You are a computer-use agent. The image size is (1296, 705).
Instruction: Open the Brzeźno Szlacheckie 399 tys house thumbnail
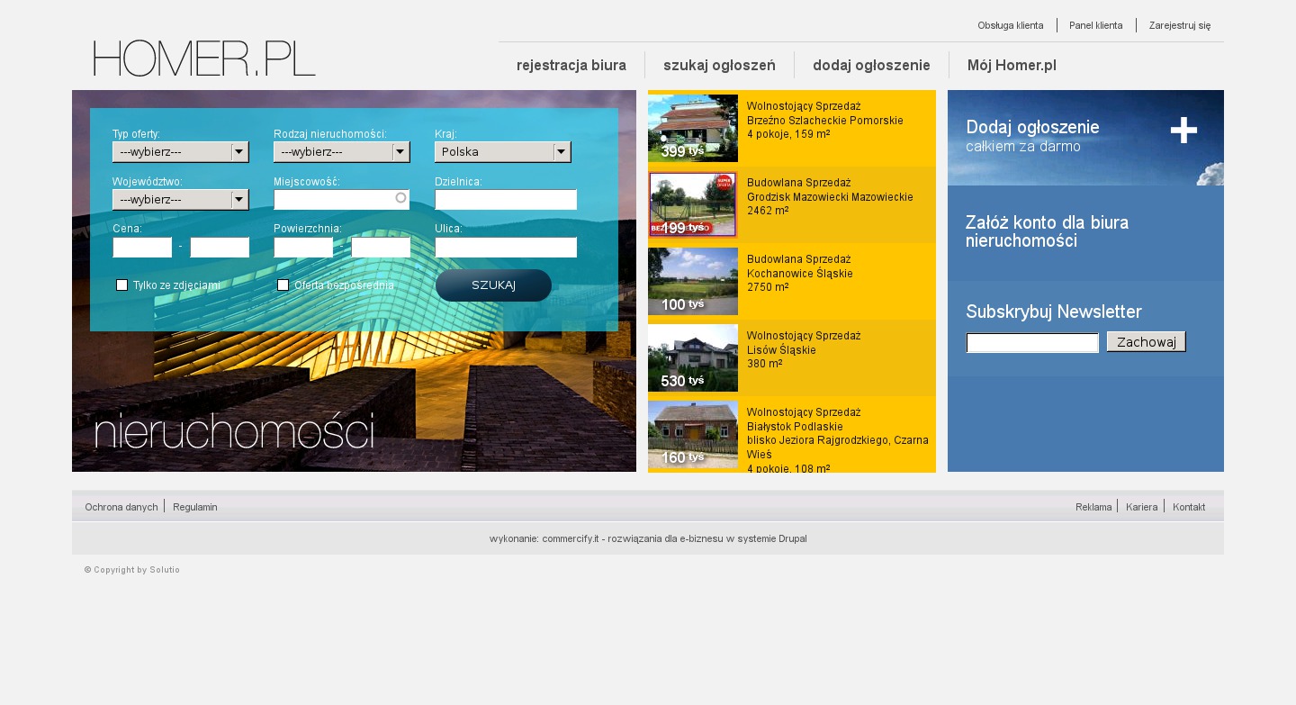692,128
